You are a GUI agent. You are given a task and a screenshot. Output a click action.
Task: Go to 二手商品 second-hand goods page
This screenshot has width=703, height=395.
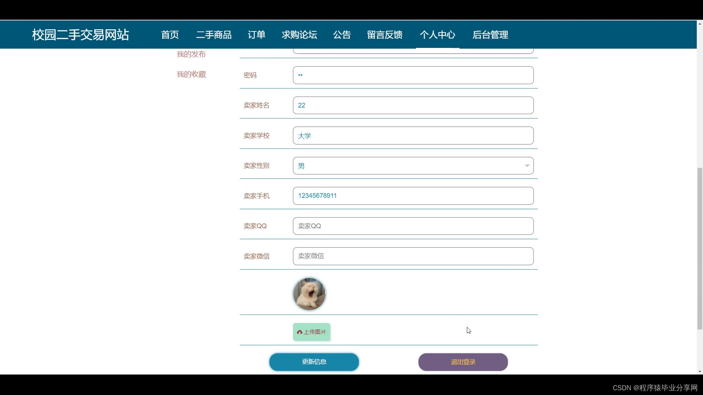(214, 35)
